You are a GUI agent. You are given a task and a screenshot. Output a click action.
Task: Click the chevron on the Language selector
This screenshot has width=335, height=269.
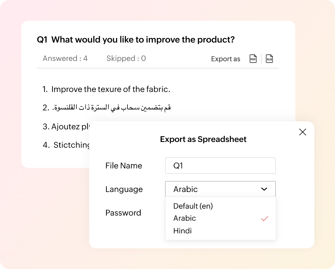264,189
